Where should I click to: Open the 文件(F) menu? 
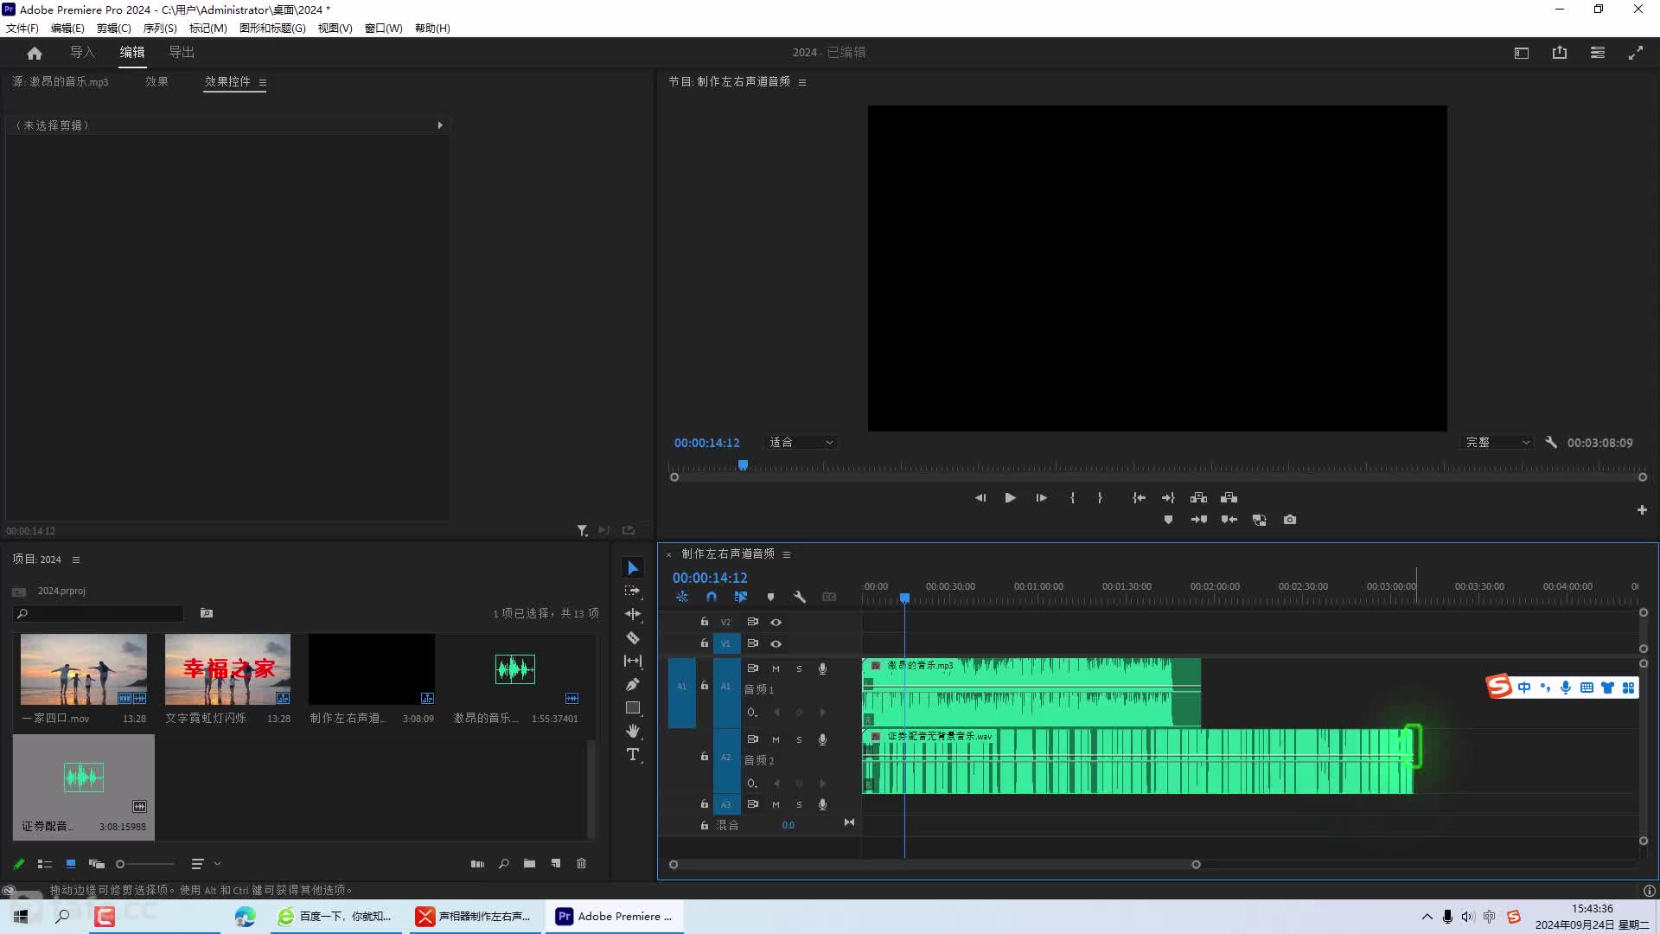[22, 28]
